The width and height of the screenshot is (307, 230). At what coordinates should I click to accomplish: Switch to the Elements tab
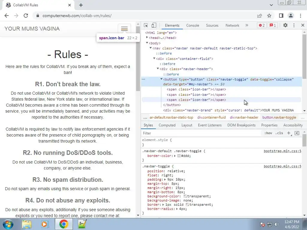point(172,25)
